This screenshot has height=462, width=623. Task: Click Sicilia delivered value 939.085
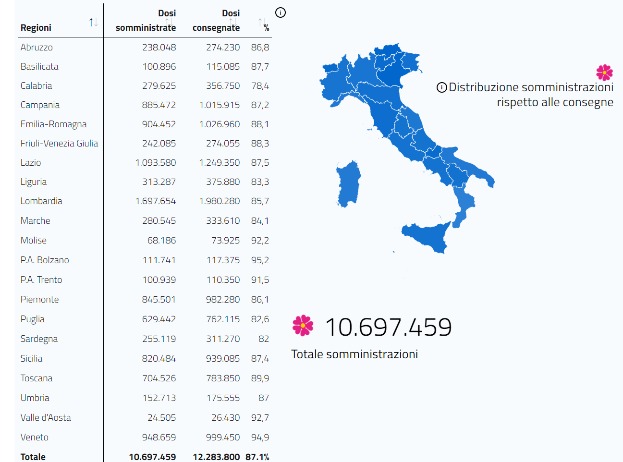[223, 358]
